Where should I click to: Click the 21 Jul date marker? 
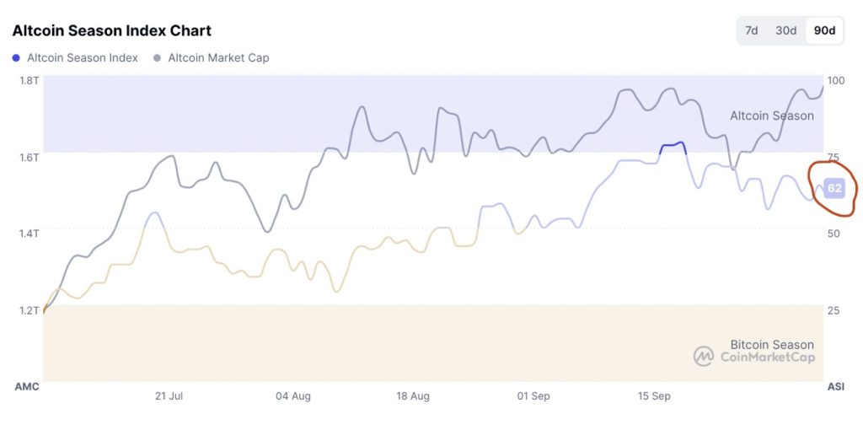(x=169, y=395)
